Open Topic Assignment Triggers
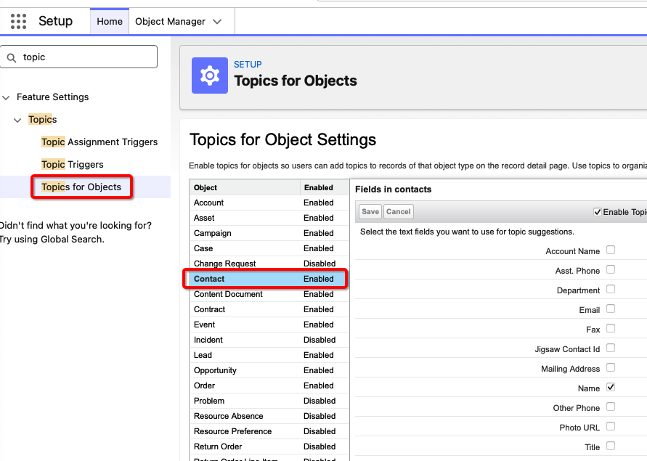This screenshot has height=461, width=647. coord(99,142)
